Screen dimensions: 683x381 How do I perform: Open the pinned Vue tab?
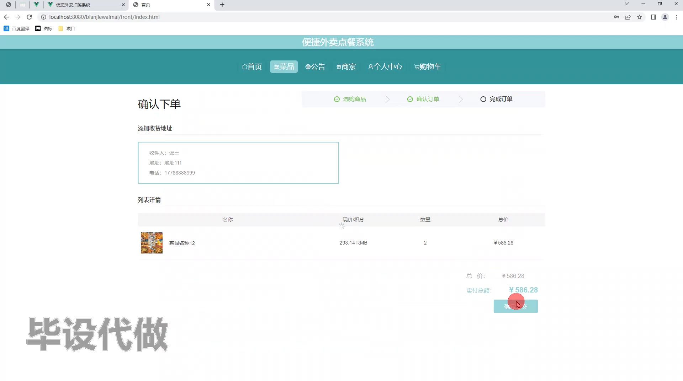pyautogui.click(x=36, y=5)
